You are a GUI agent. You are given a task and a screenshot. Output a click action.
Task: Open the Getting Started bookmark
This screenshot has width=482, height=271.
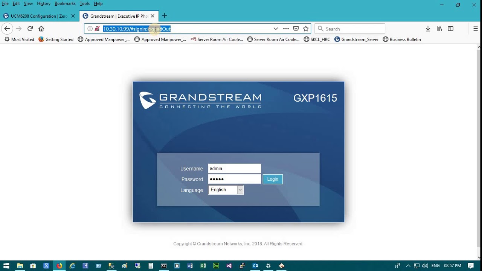[x=56, y=39]
